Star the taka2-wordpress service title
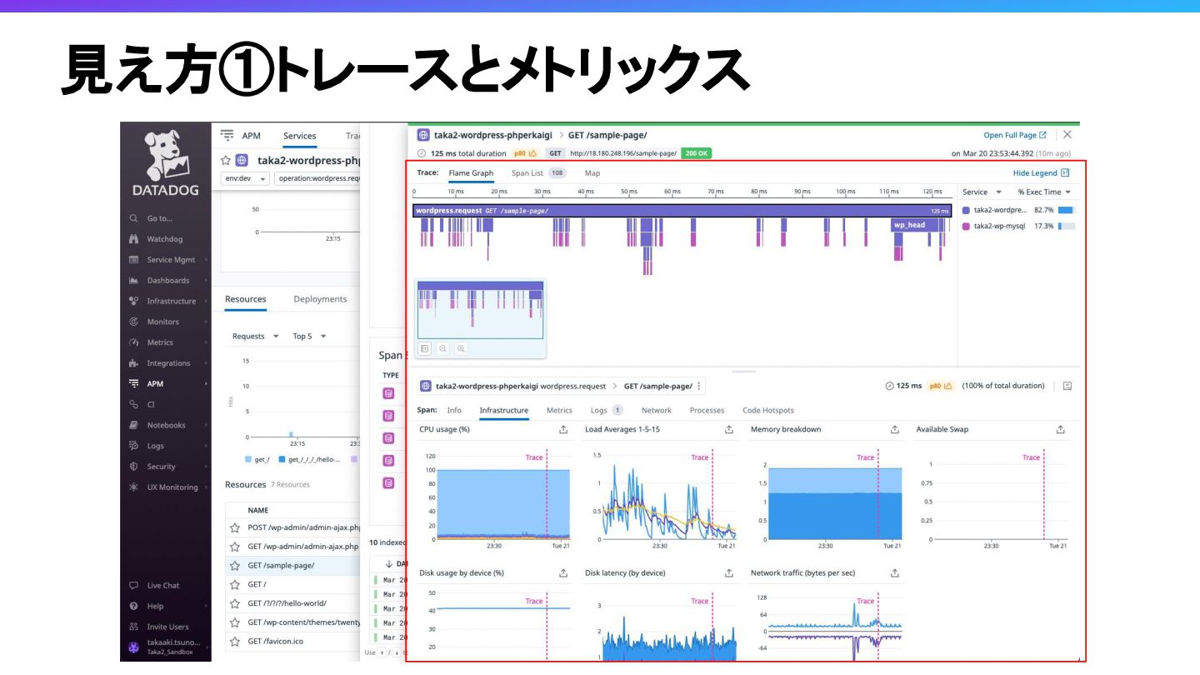The width and height of the screenshot is (1200, 675). pos(225,160)
